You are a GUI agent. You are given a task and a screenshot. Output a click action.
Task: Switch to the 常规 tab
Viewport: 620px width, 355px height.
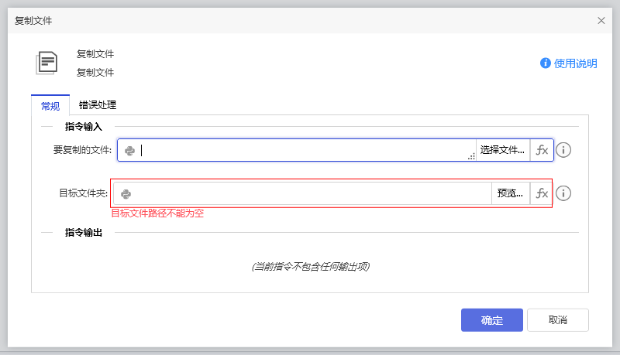point(50,106)
